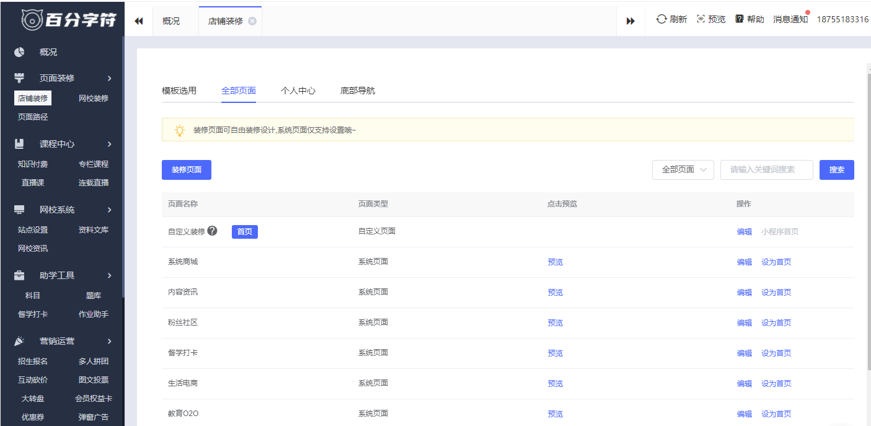Preview the 系统商城 page
Image resolution: width=871 pixels, height=426 pixels.
(x=555, y=262)
